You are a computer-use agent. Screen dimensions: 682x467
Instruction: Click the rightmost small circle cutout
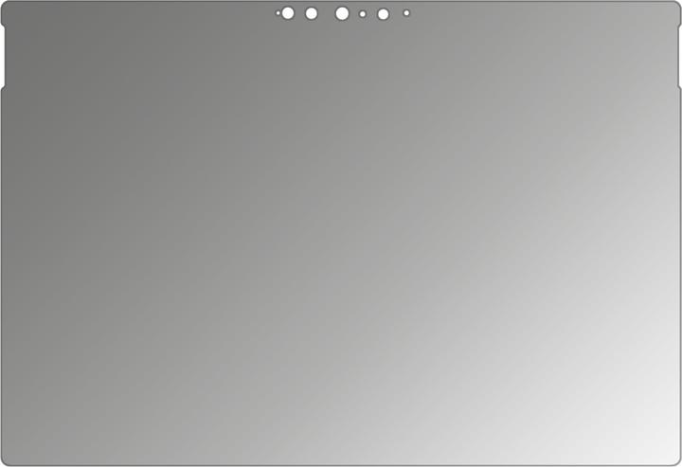click(406, 13)
